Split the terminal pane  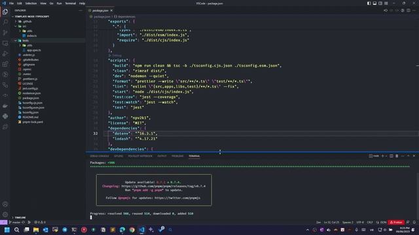click(392, 156)
